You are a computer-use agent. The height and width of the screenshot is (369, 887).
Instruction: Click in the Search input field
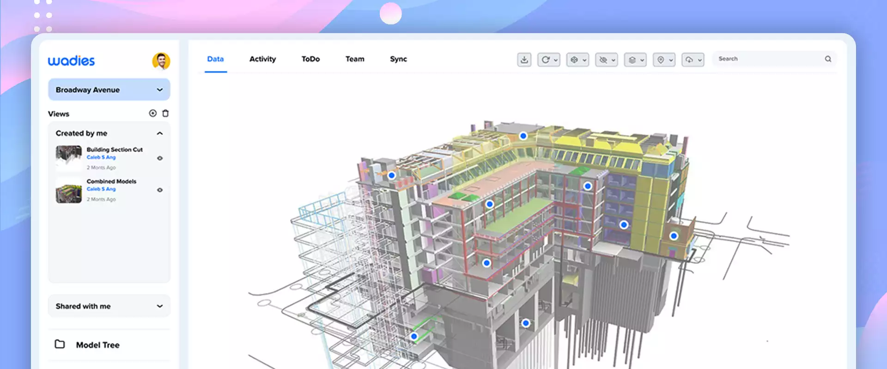tap(767, 59)
